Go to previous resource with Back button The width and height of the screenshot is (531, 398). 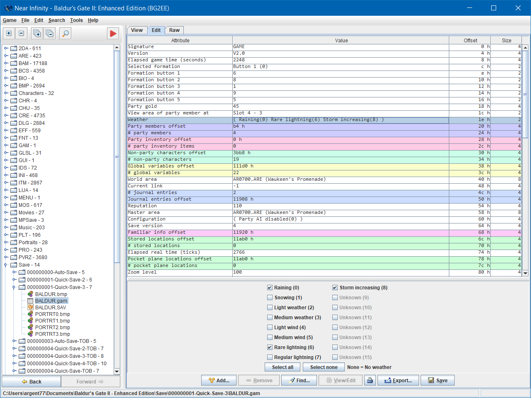point(32,382)
